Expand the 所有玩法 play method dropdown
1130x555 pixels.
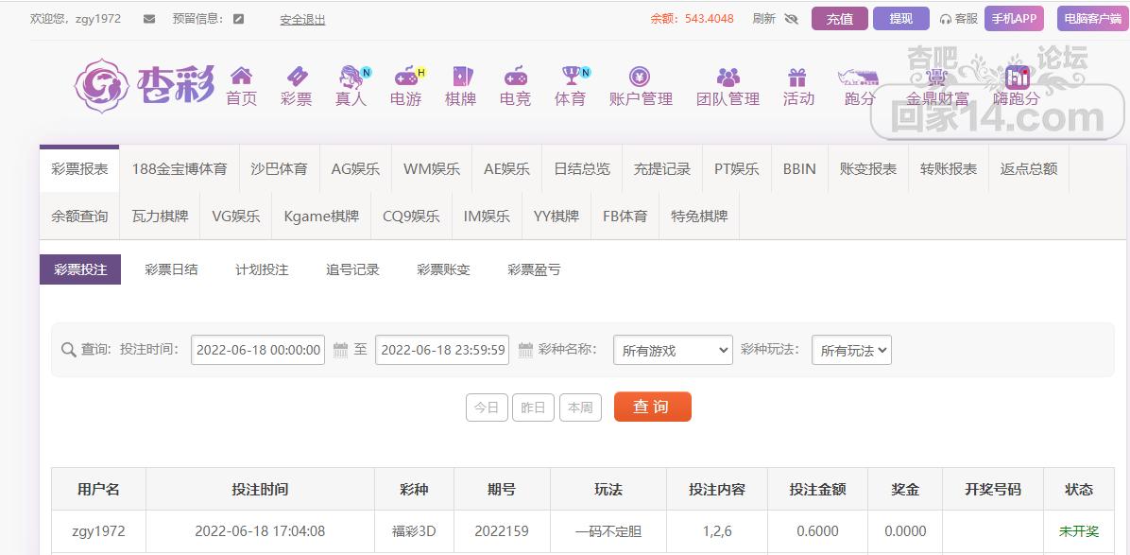(850, 351)
